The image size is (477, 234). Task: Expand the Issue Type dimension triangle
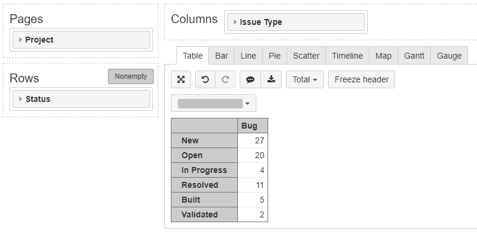point(235,22)
